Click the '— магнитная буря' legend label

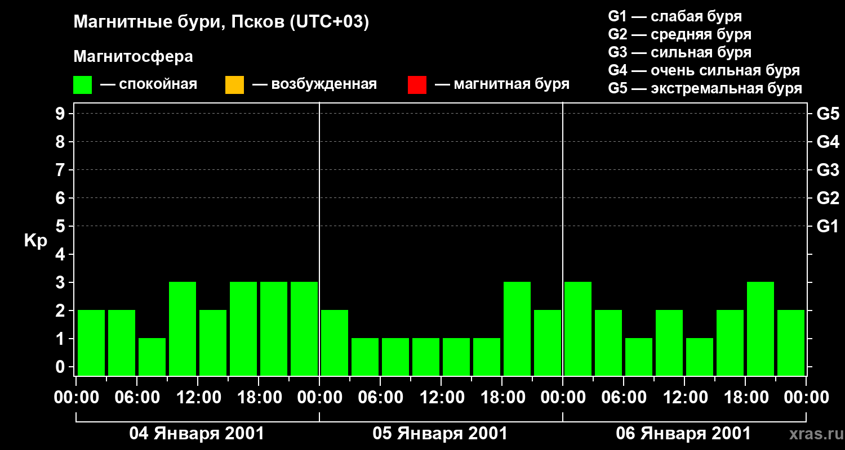[x=502, y=84]
